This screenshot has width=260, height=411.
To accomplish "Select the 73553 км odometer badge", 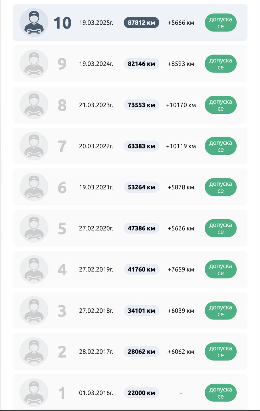I will click(x=141, y=105).
